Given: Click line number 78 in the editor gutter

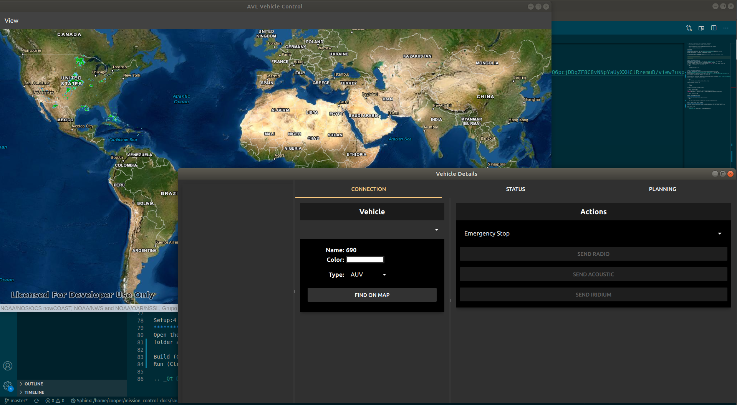Looking at the screenshot, I should [141, 321].
